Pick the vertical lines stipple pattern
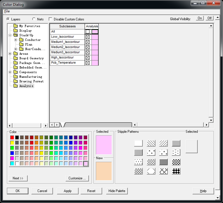Viewport: 223px width, 203px height. coord(139,152)
